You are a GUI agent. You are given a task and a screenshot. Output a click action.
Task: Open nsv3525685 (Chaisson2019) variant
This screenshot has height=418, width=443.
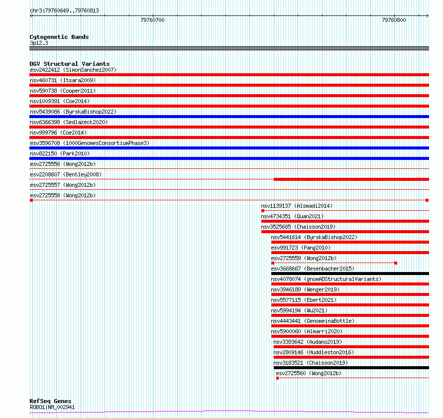298,227
